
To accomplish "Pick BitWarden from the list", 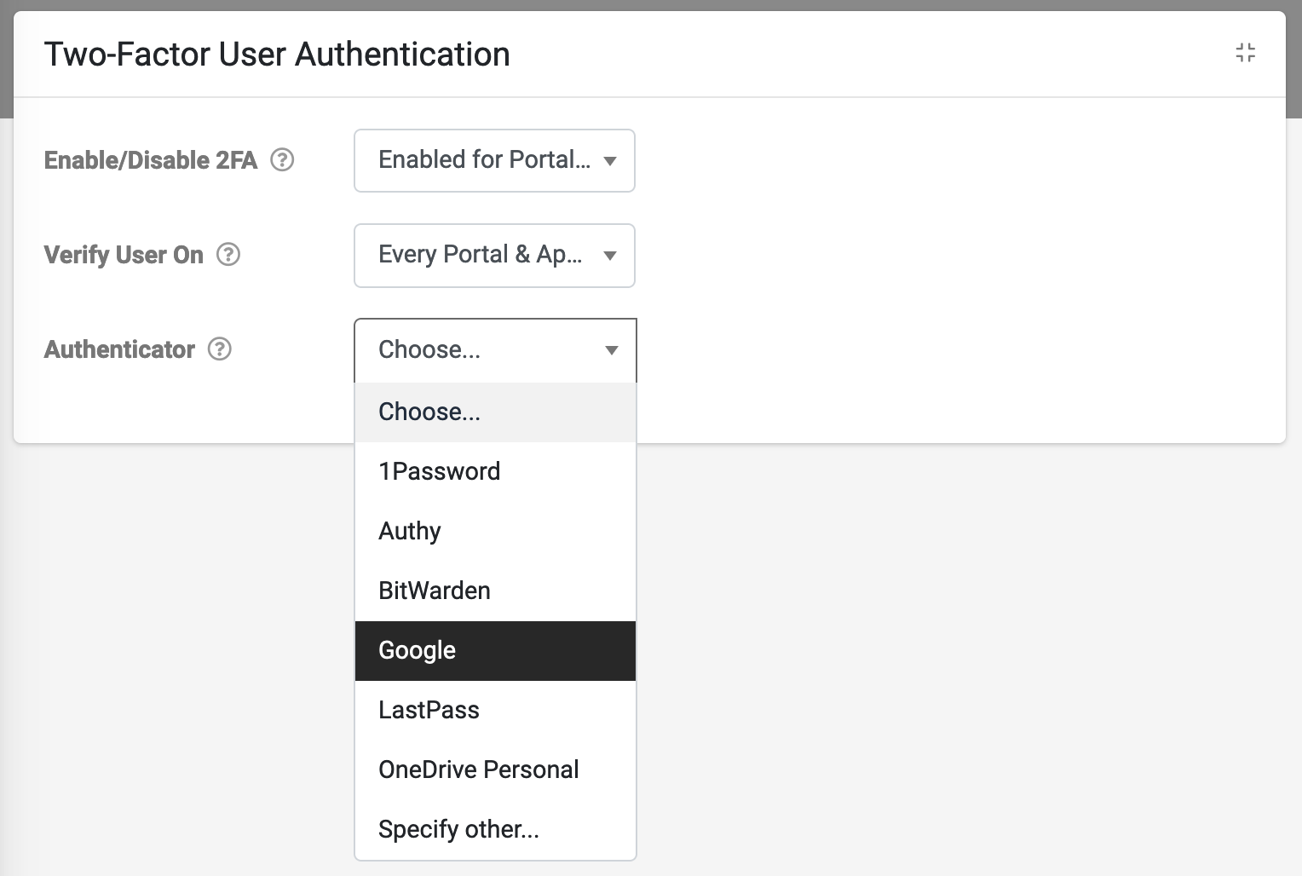I will point(495,591).
